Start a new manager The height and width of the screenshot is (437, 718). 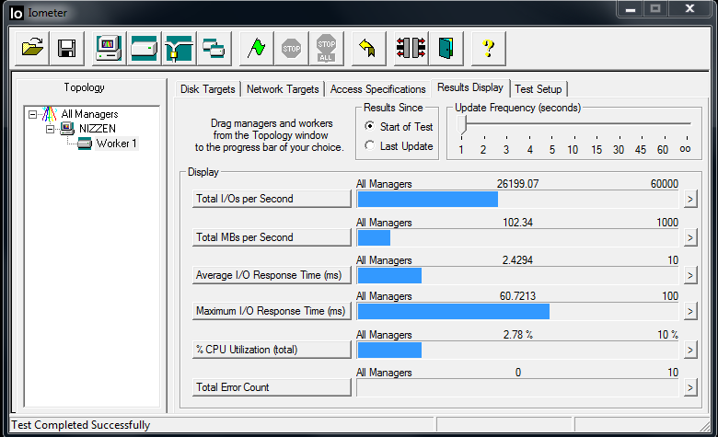tap(109, 48)
